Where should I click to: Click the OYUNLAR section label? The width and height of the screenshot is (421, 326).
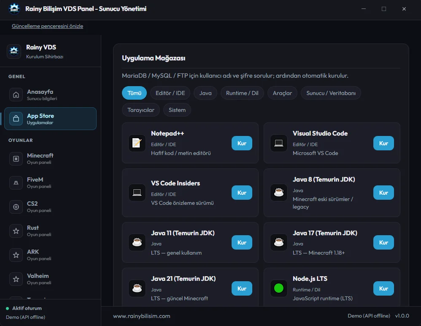[20, 140]
